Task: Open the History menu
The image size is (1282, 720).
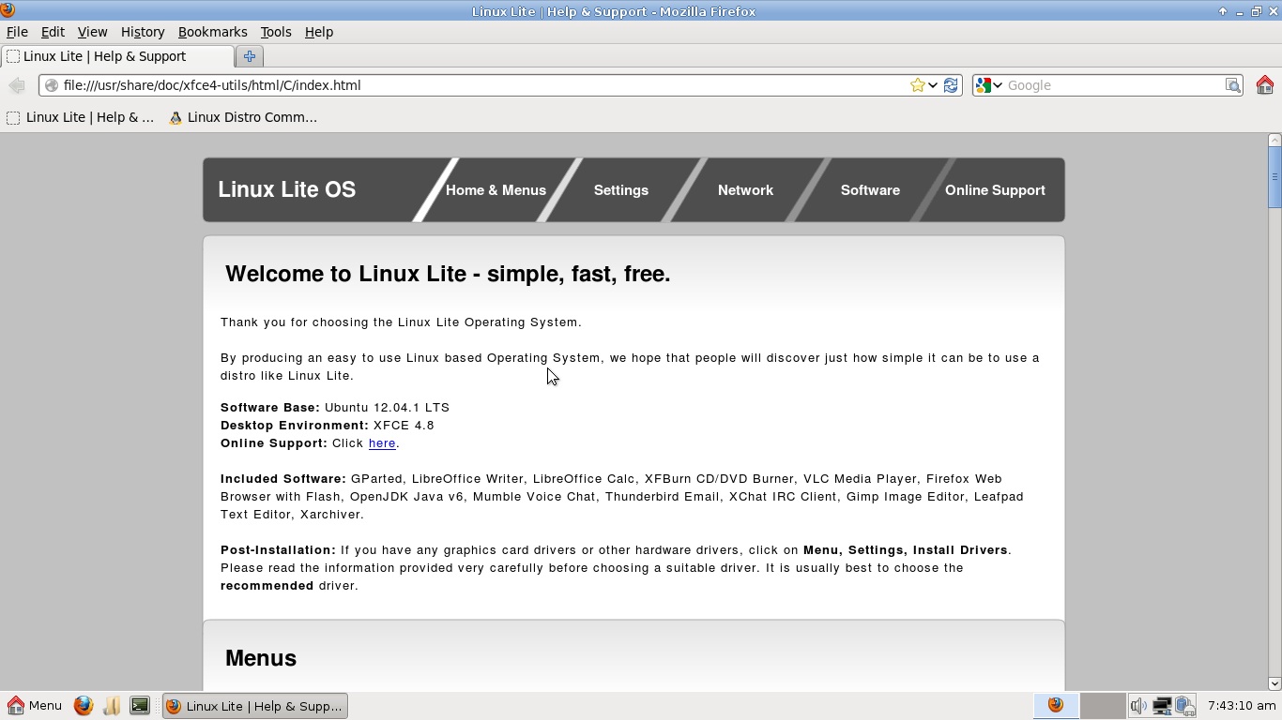Action: pos(143,32)
